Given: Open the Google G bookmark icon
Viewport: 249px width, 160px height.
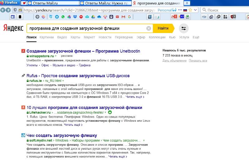Looking at the screenshot, I should pyautogui.click(x=129, y=17).
